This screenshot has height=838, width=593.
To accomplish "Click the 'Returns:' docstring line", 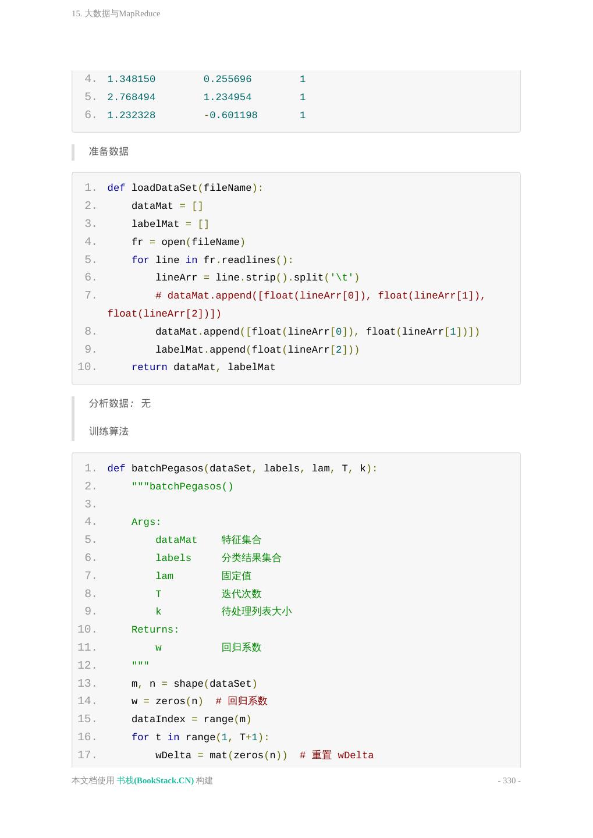I will pyautogui.click(x=155, y=630).
